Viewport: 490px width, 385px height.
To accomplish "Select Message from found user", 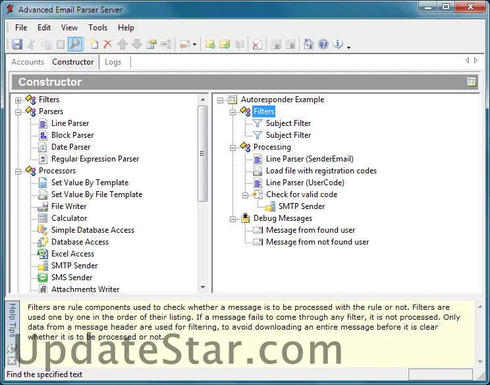I will click(x=311, y=230).
